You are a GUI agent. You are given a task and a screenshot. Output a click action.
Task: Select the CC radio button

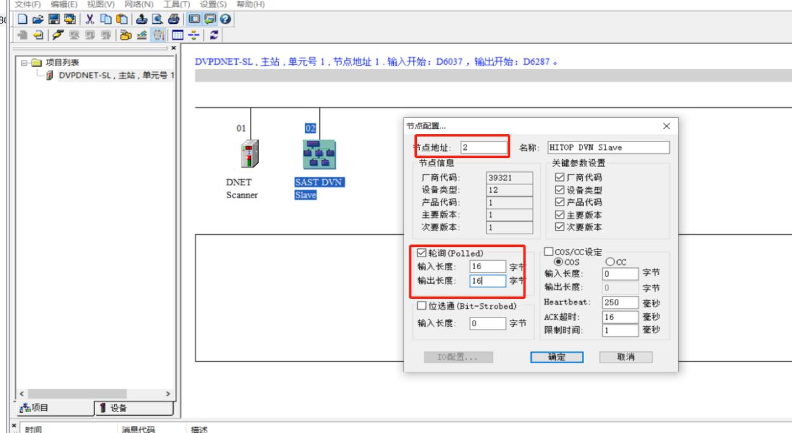click(x=610, y=261)
